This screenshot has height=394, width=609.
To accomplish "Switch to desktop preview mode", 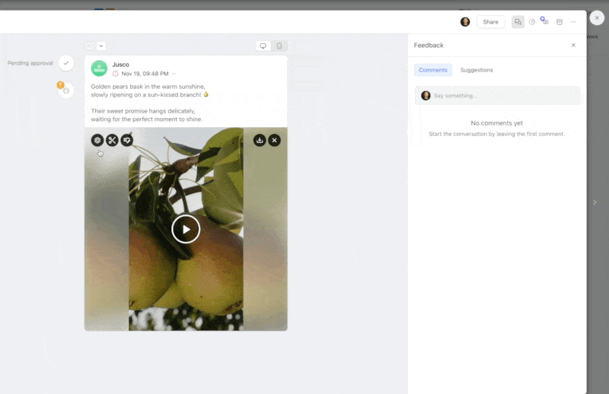I will click(263, 46).
